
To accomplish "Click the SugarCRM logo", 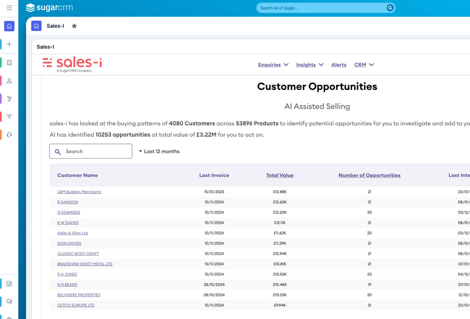I will pos(49,8).
